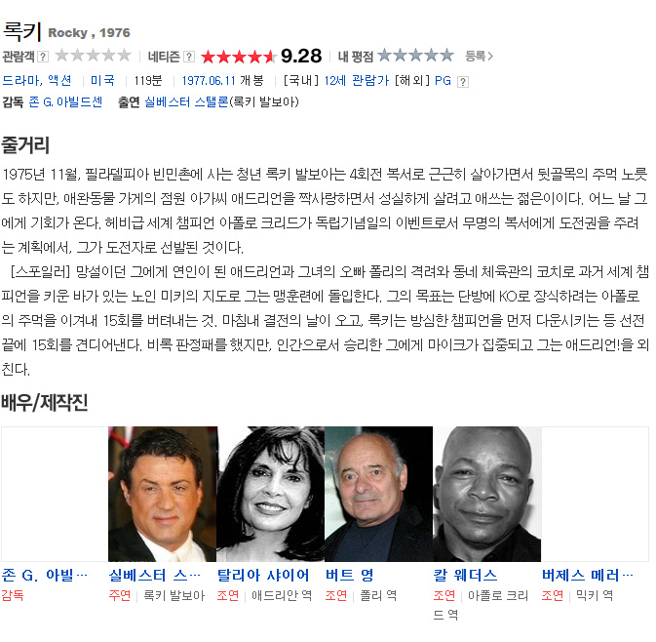Click the empty director photo placeholder
Image resolution: width=656 pixels, height=642 pixels.
[x=55, y=494]
